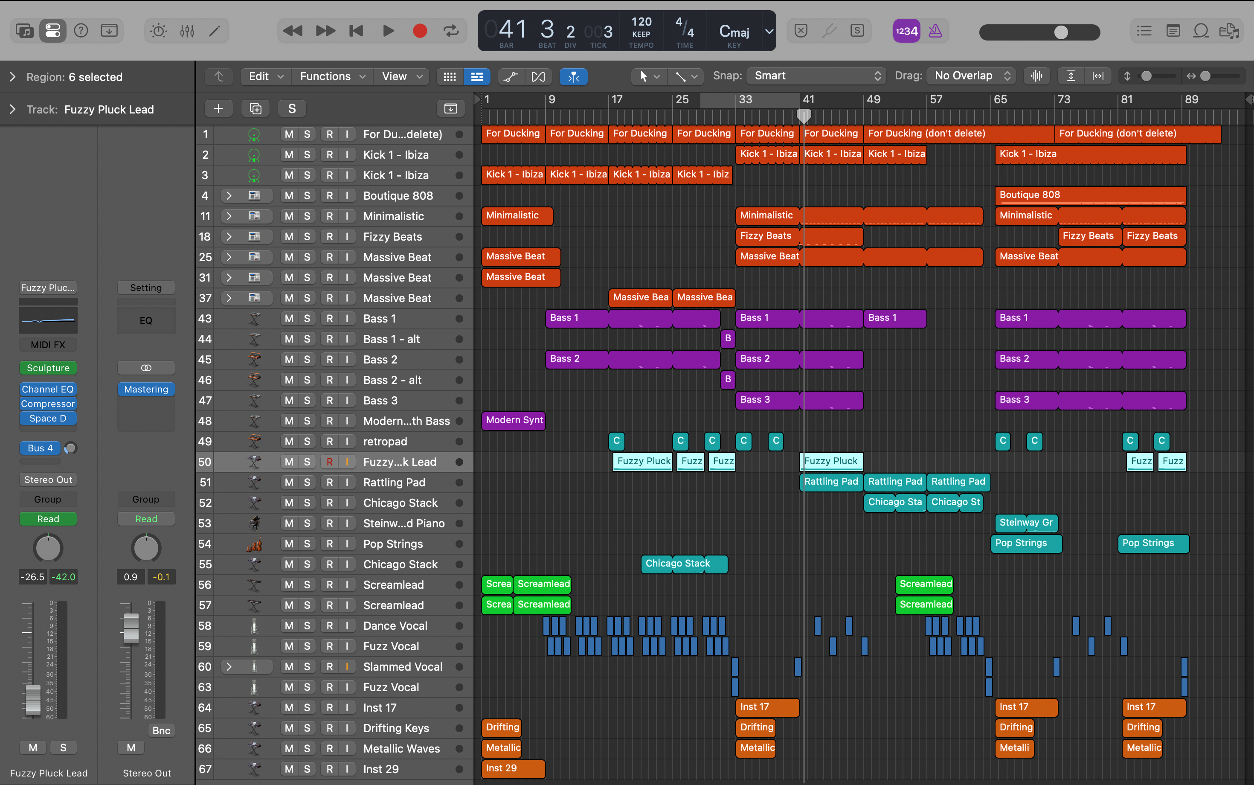This screenshot has width=1254, height=785.
Task: Click the Bnc button on Stereo Out
Action: (161, 730)
